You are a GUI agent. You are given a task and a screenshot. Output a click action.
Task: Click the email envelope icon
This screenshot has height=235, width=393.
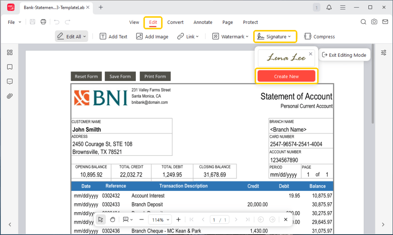pos(385,22)
